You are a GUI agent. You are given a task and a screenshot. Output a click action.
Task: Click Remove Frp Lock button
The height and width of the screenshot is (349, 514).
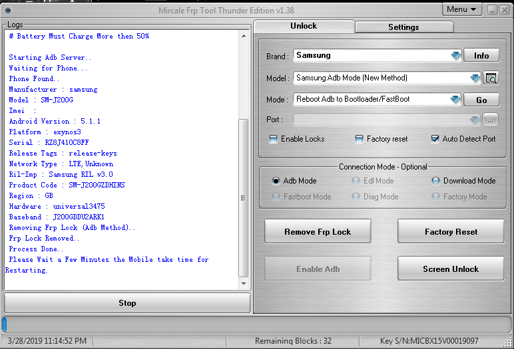[x=318, y=232]
